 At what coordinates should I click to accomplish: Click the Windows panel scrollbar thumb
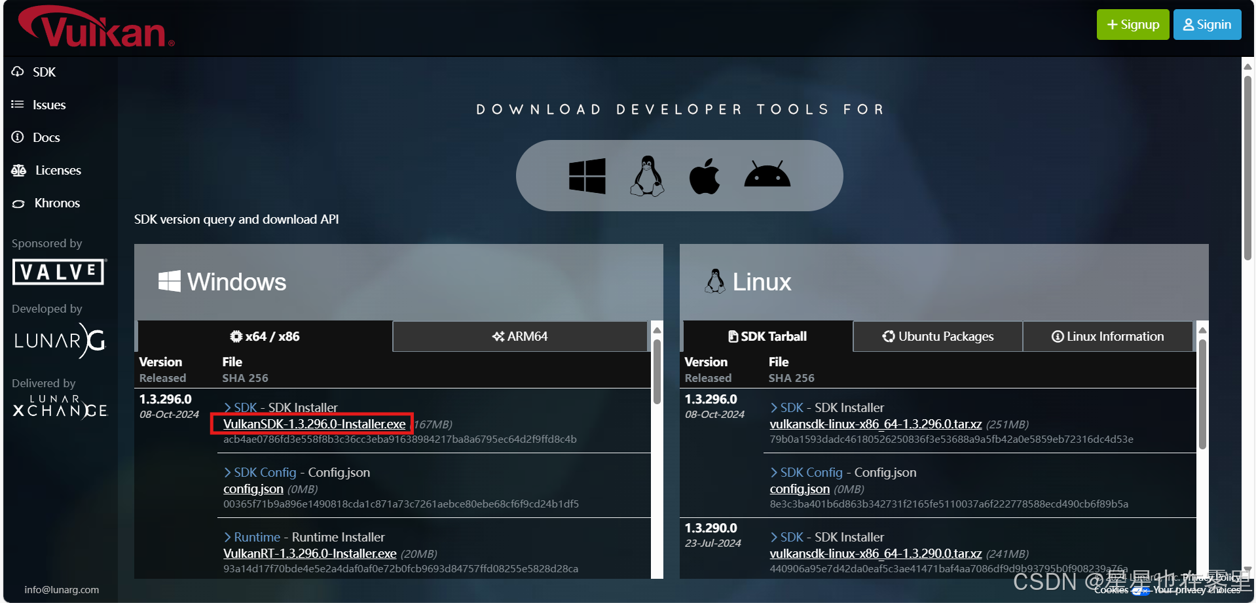point(657,371)
